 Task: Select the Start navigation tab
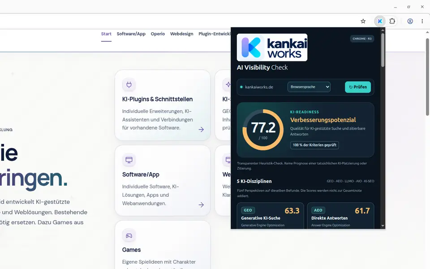pos(106,34)
